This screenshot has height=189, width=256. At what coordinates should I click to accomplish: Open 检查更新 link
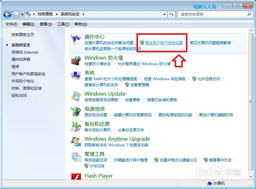pos(133,100)
